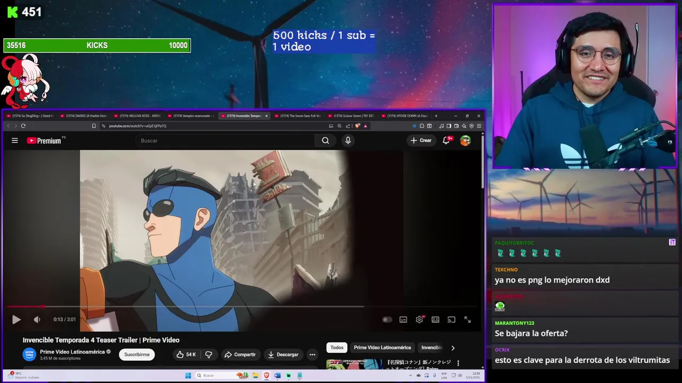The image size is (682, 383).
Task: Open the more actions three-dot menu under the video
Action: coord(313,354)
